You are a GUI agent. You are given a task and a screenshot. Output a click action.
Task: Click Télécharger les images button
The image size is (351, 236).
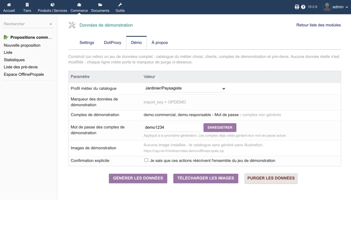point(206,178)
